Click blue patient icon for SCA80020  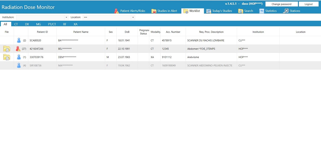click(19, 40)
